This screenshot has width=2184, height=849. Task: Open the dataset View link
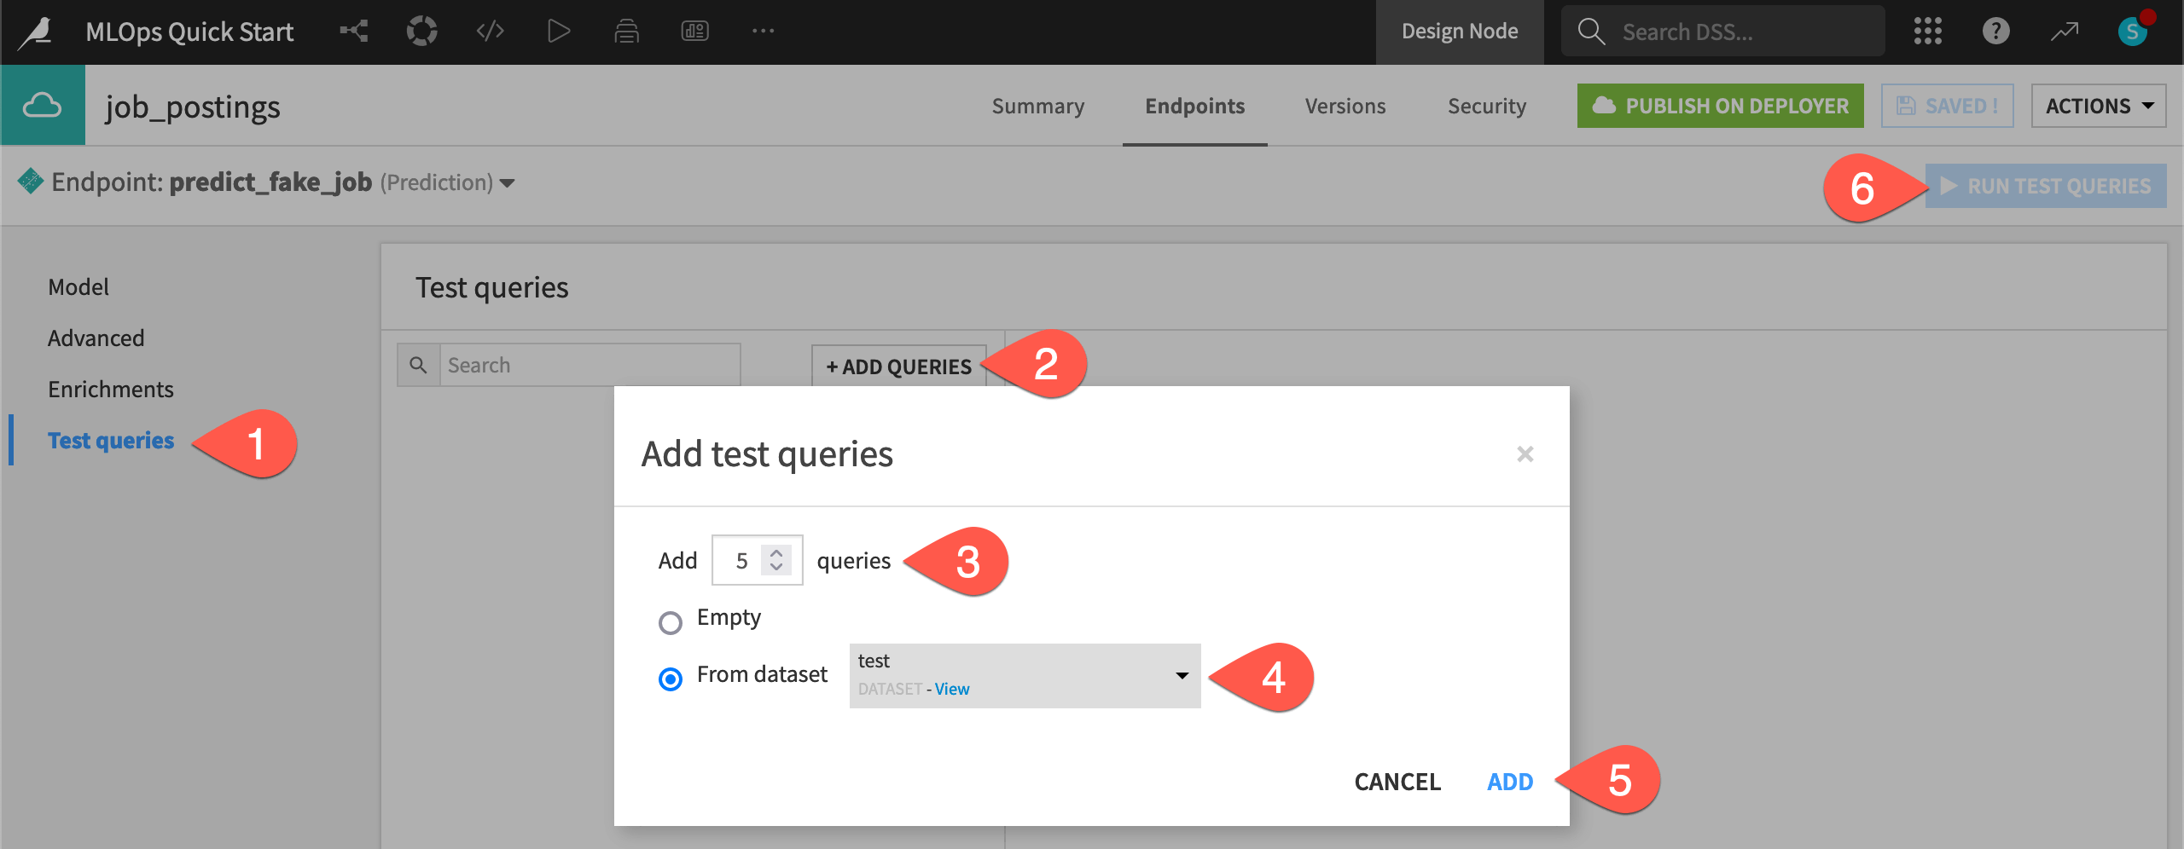pyautogui.click(x=952, y=689)
